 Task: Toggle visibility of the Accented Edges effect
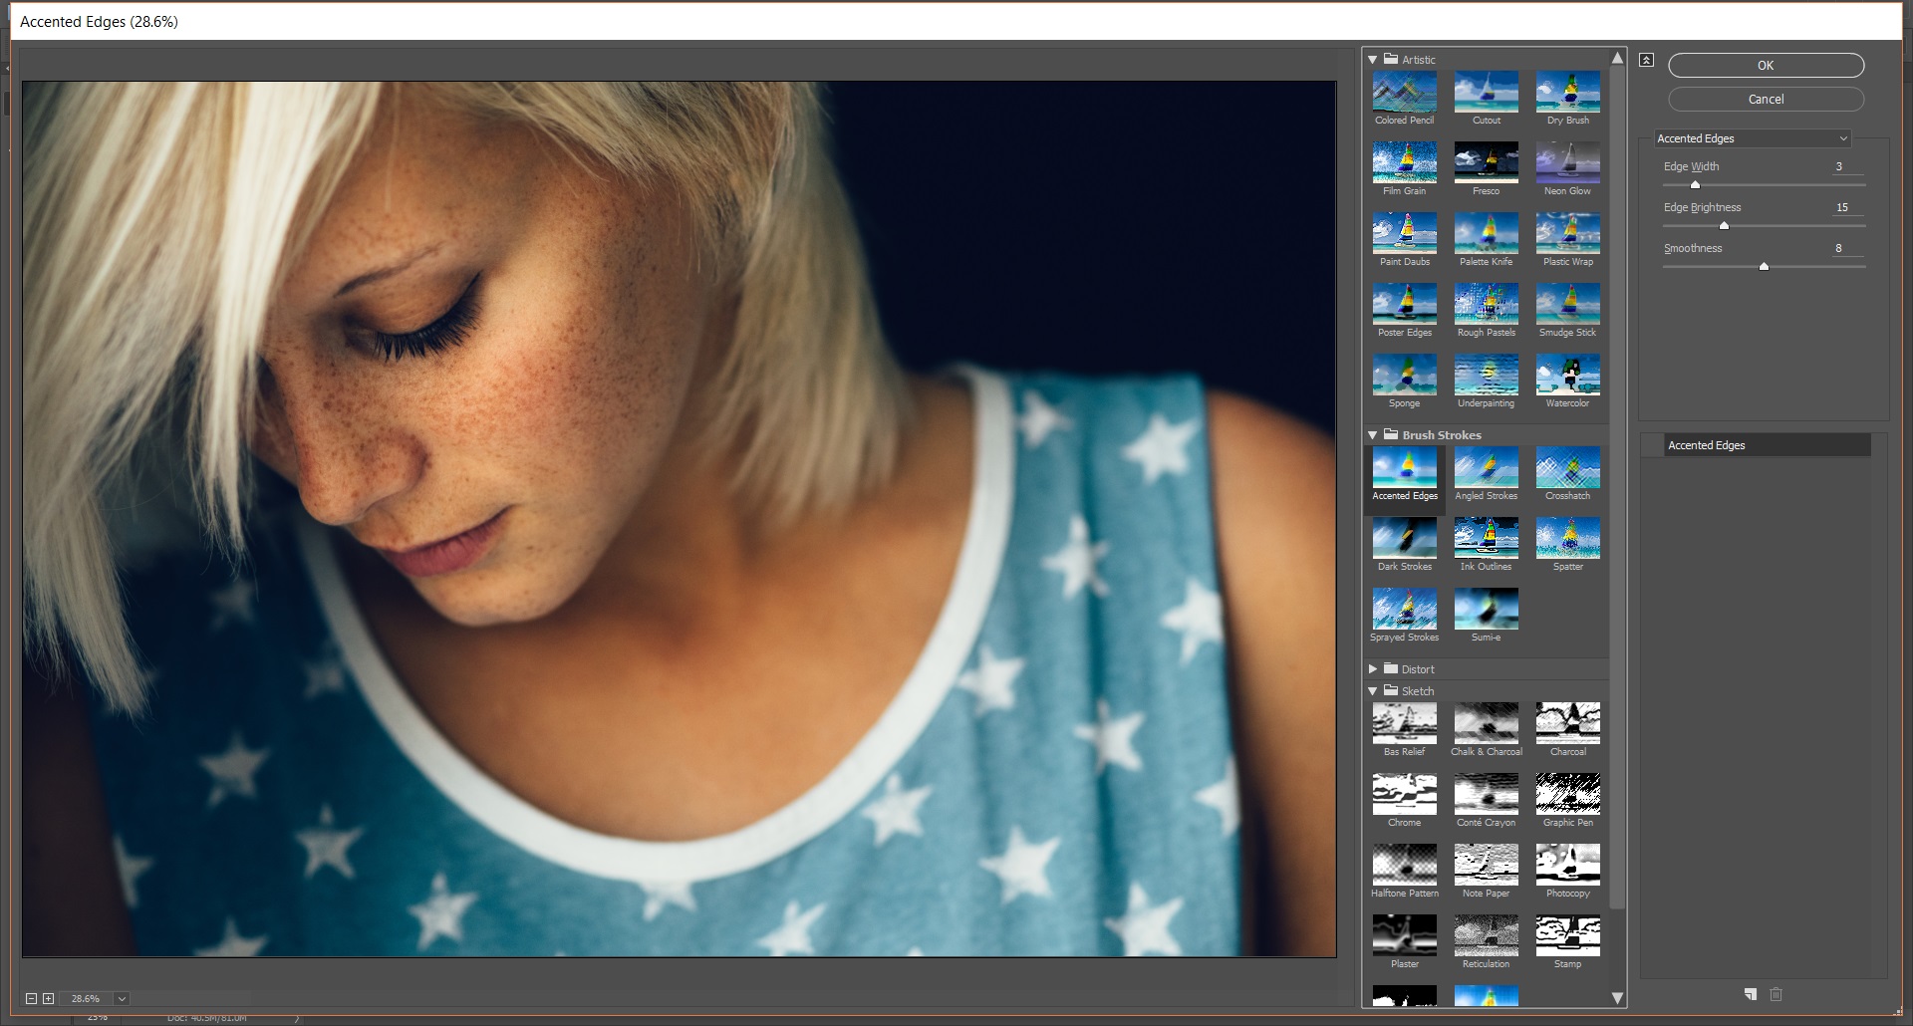[x=1652, y=445]
